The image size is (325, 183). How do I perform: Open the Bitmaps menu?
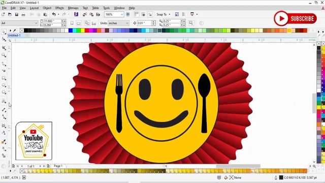click(x=73, y=8)
